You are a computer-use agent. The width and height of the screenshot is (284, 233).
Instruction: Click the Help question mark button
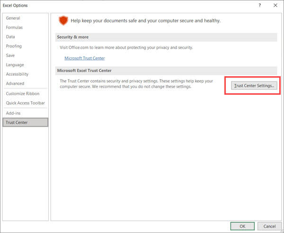click(x=259, y=5)
